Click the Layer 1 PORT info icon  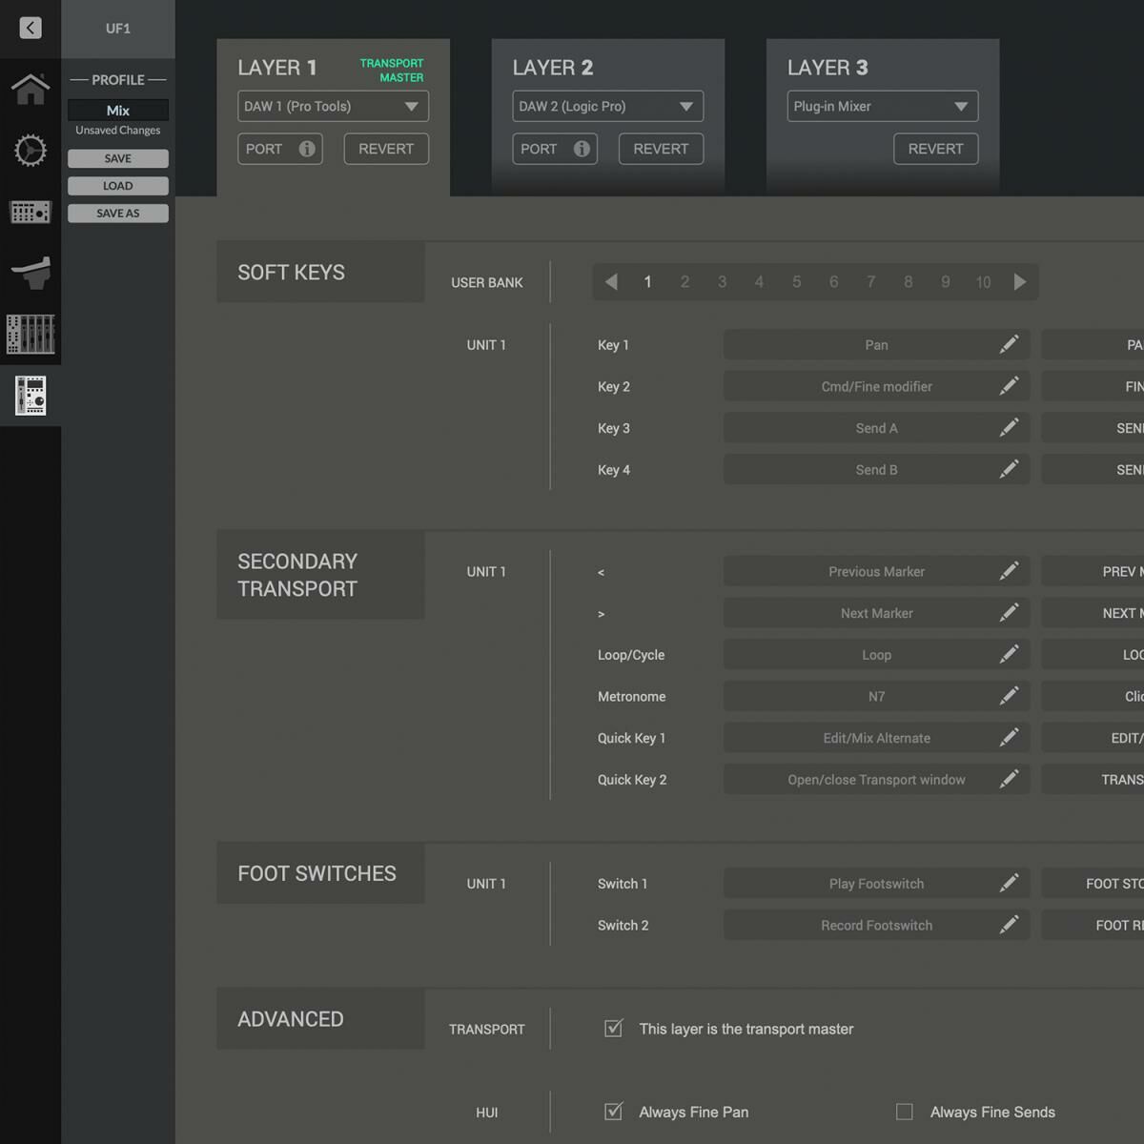[x=307, y=149]
